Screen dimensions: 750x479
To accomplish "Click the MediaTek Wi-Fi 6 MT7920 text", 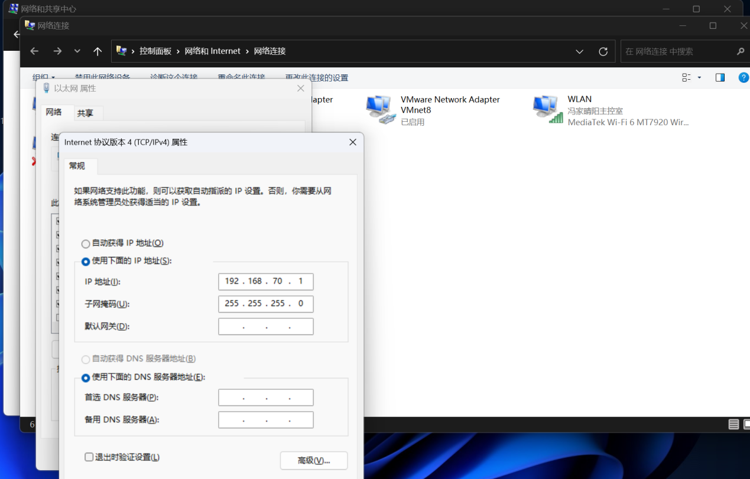I will click(628, 122).
